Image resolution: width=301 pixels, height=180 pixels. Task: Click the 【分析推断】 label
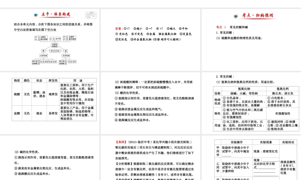coord(124,164)
